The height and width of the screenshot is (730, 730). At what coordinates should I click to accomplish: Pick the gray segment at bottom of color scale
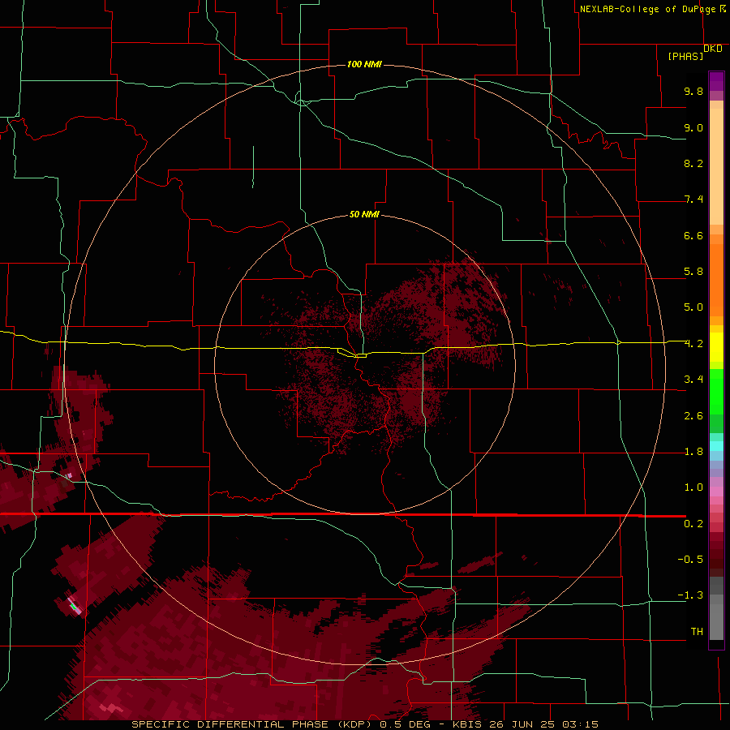pyautogui.click(x=716, y=621)
